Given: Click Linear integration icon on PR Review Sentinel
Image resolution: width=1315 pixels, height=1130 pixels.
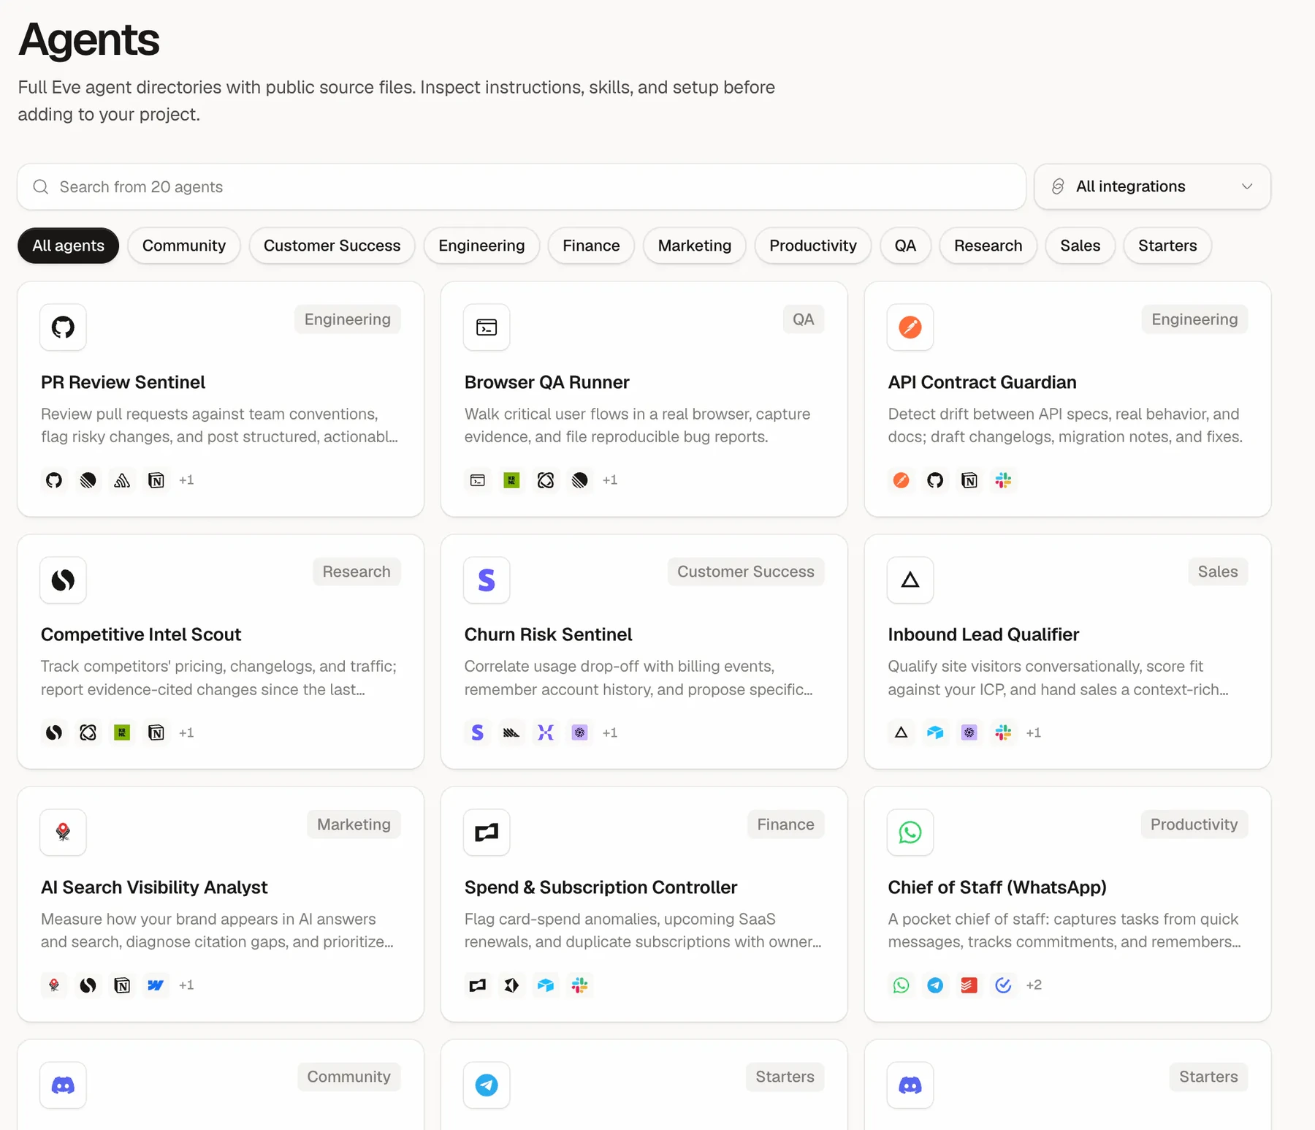Looking at the screenshot, I should [88, 480].
